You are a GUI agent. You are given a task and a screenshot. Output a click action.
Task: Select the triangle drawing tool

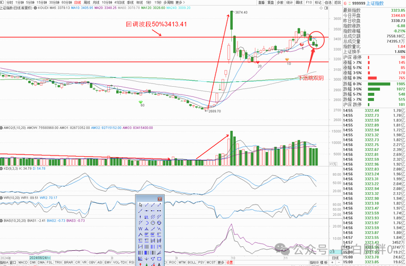tap(153, 259)
